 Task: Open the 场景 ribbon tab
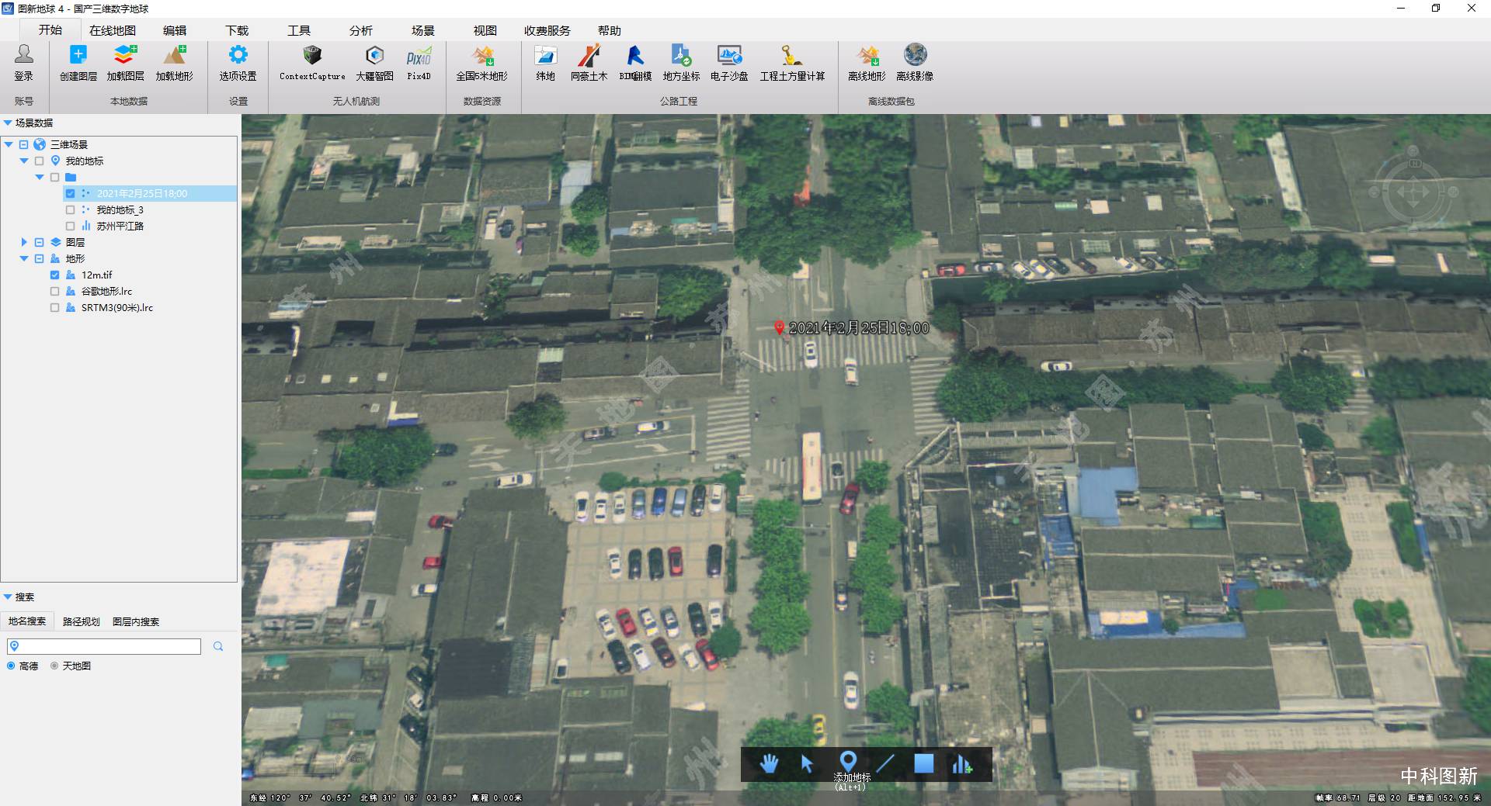[x=423, y=30]
